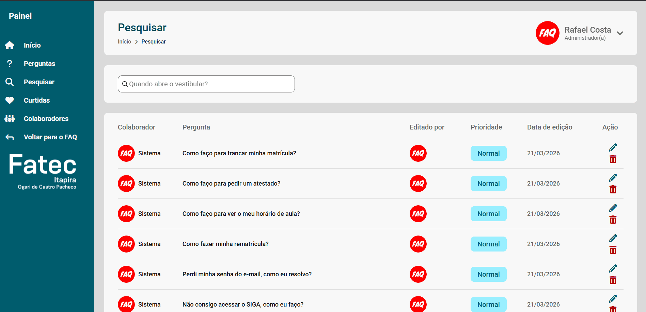The height and width of the screenshot is (312, 646).
Task: Expand the Rafael Costa user dropdown chevron
Action: (620, 33)
